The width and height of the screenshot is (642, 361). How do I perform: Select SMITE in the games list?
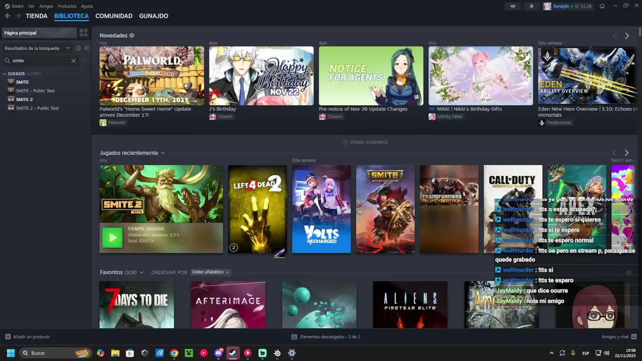click(22, 82)
